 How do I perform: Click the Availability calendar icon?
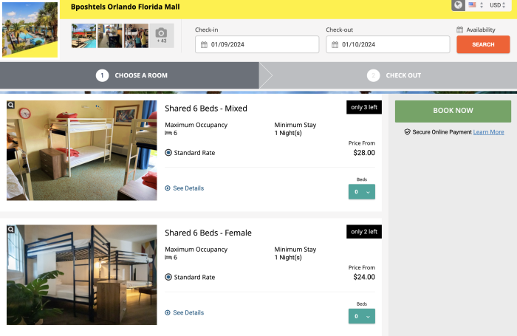(460, 30)
